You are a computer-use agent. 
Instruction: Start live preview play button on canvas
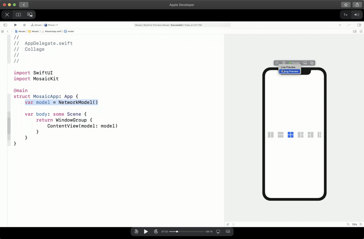click(x=277, y=63)
